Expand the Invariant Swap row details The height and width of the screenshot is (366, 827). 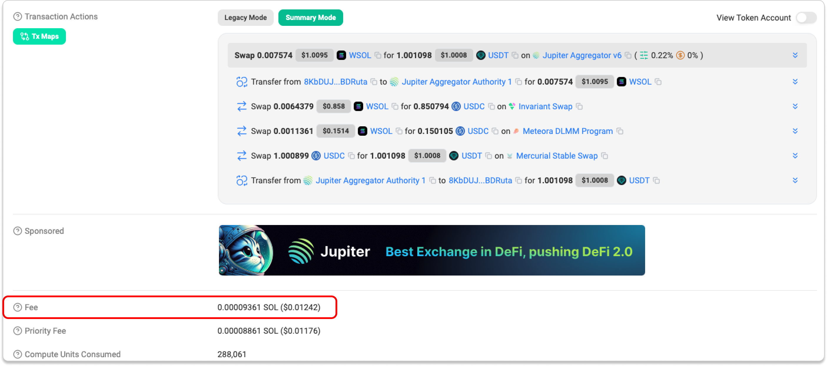(795, 106)
